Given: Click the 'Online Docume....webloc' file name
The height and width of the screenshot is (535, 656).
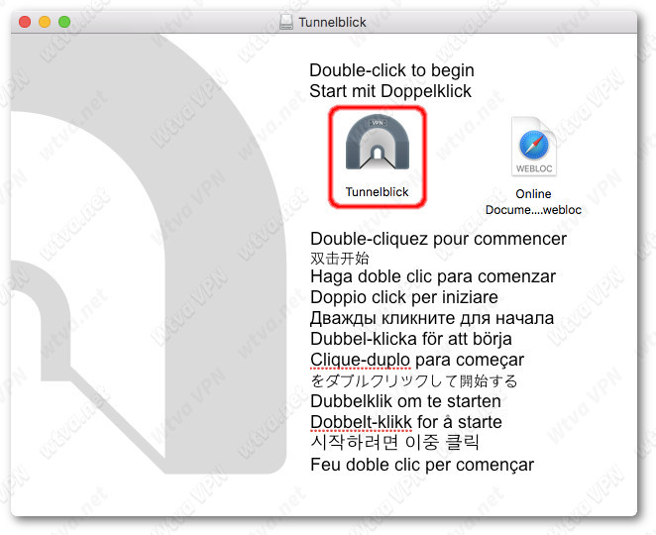Looking at the screenshot, I should 533,202.
